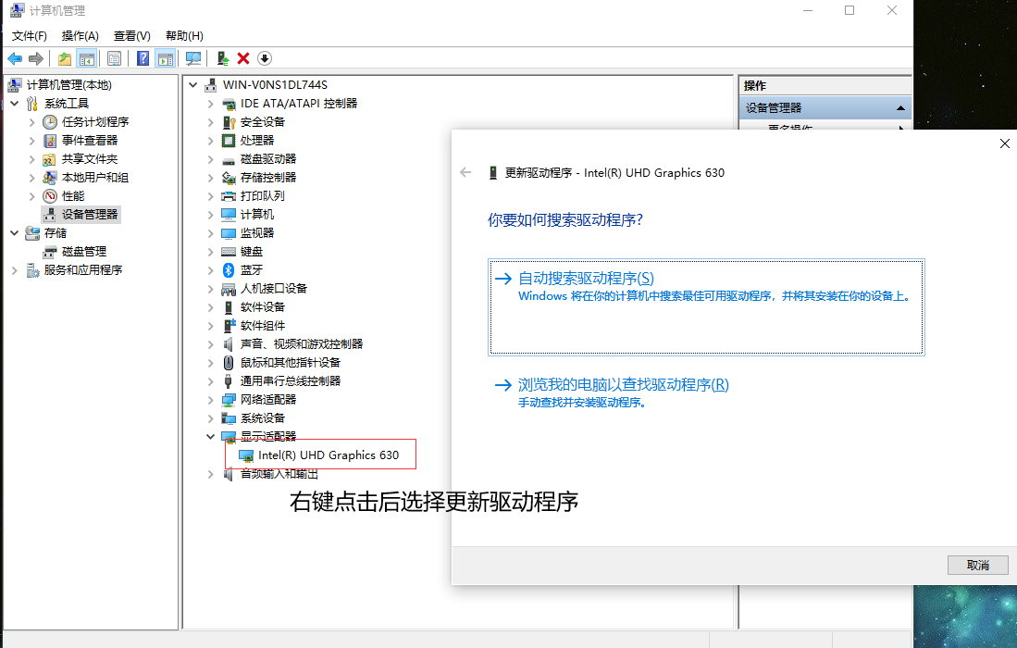Select 设备管理器 in the left tree
1017x648 pixels.
tap(90, 215)
